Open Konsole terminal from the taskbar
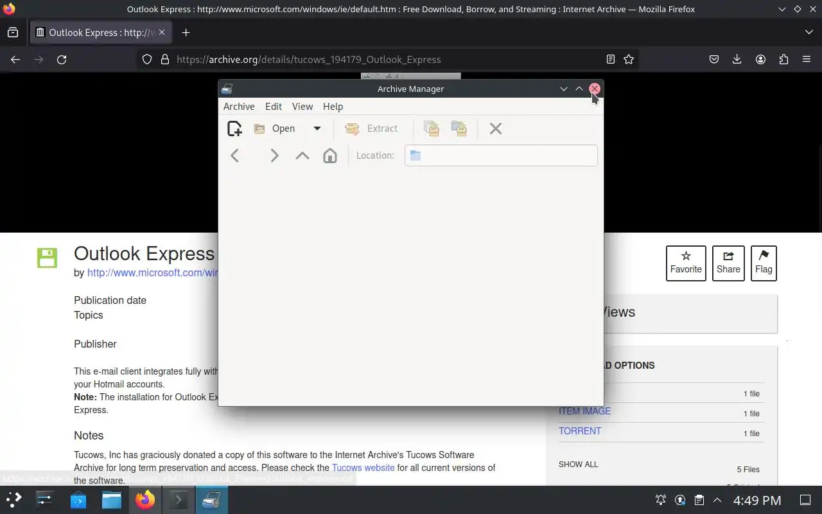822x514 pixels. (178, 499)
